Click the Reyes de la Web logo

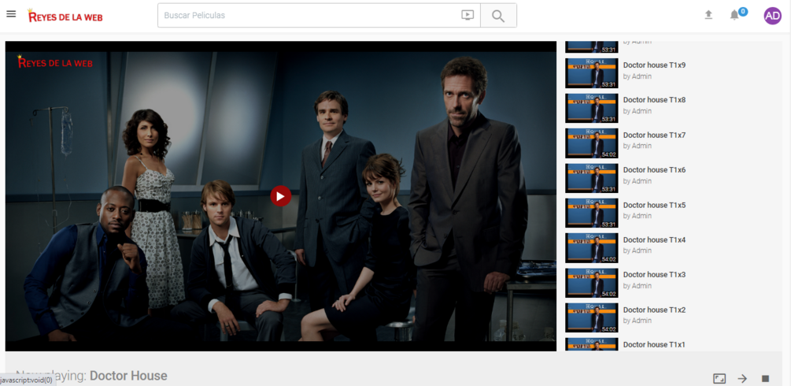click(x=65, y=16)
